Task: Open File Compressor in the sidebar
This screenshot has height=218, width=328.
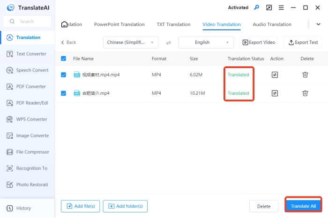Action: point(27,152)
